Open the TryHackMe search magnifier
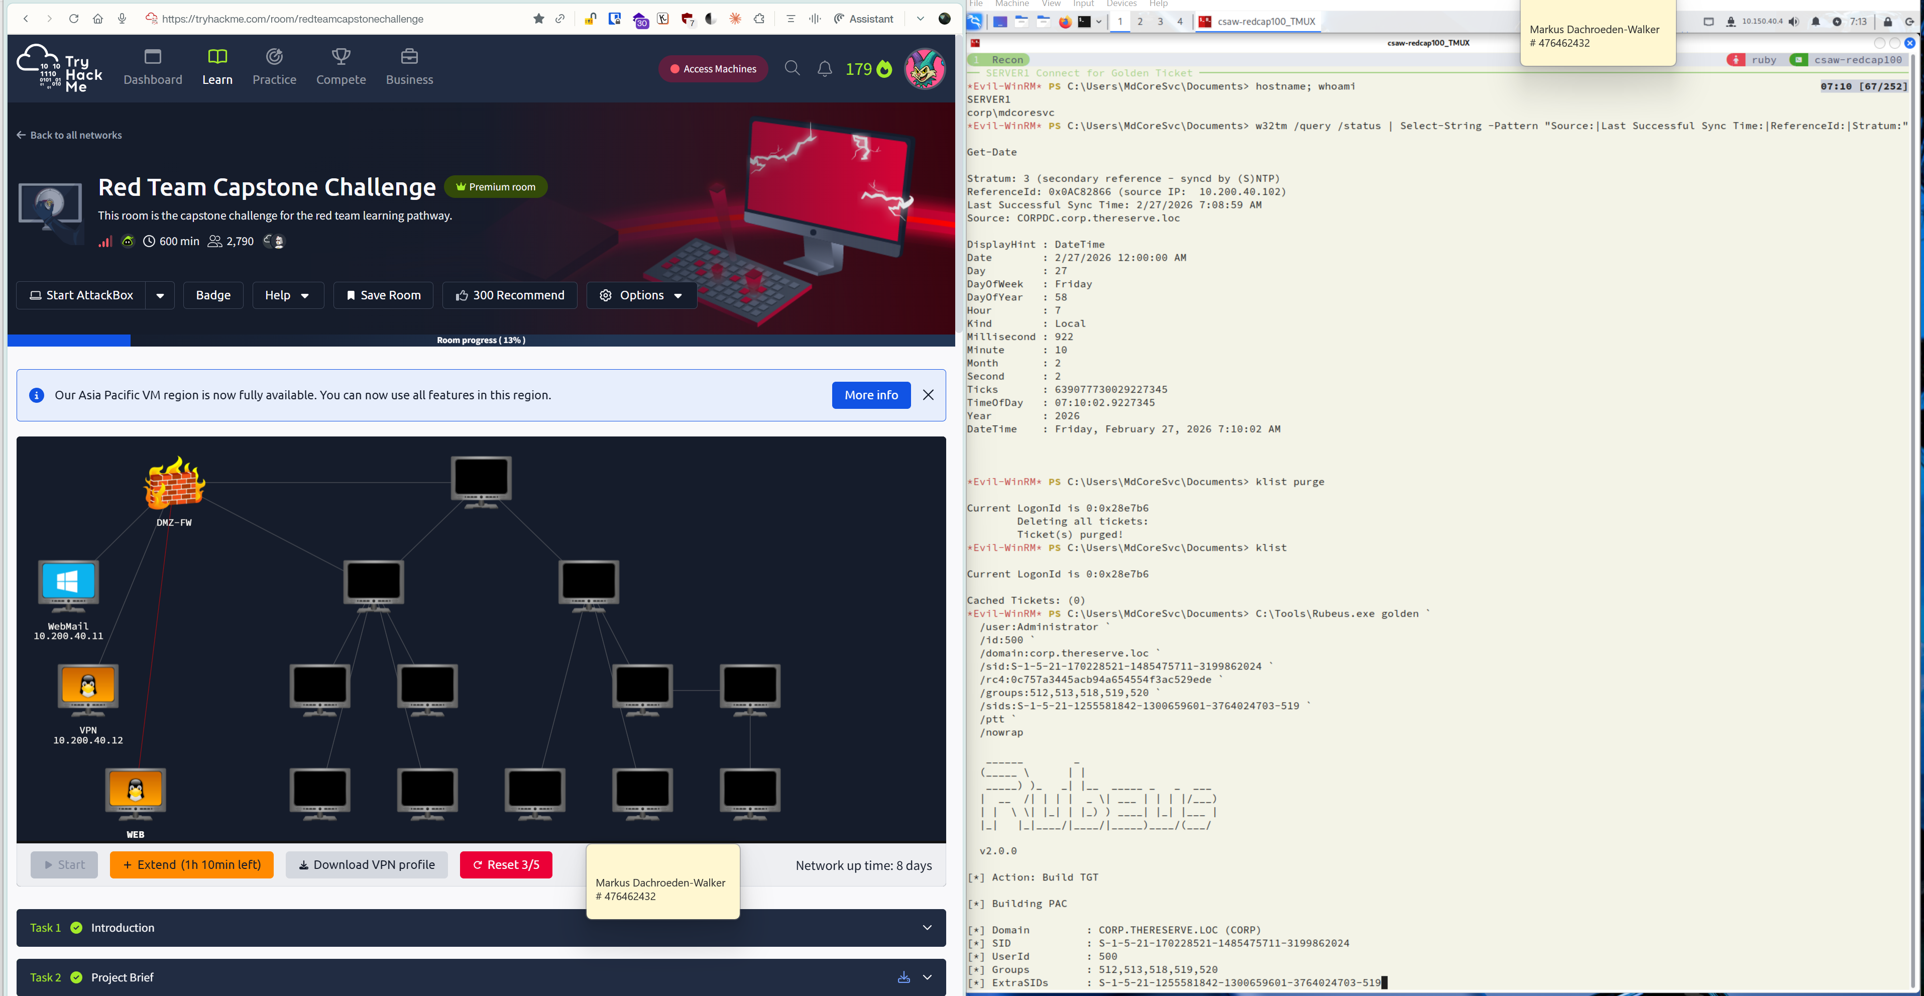The height and width of the screenshot is (996, 1924). point(793,69)
